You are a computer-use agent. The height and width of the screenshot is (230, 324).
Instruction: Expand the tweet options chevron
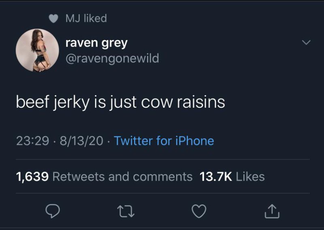[307, 43]
